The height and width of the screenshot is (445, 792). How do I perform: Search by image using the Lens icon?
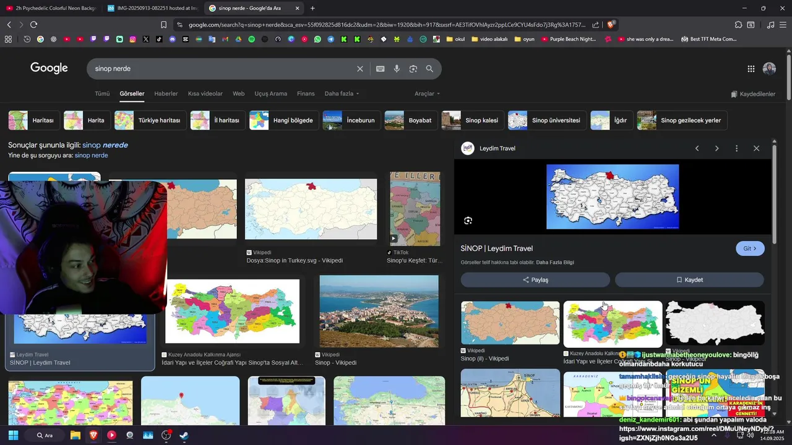pyautogui.click(x=413, y=69)
